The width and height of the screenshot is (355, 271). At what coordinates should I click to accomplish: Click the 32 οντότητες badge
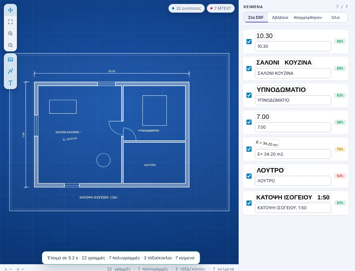tap(186, 8)
